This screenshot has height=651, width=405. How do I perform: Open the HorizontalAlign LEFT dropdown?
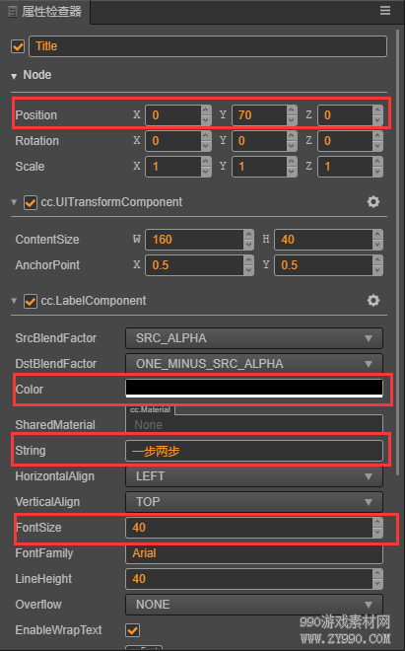[254, 476]
